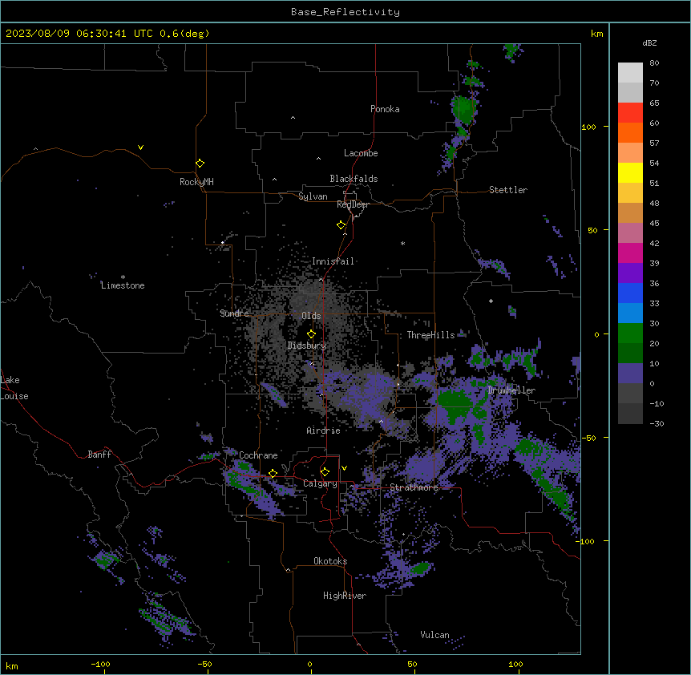
Task: Click the Limestone label
Action: click(x=123, y=285)
